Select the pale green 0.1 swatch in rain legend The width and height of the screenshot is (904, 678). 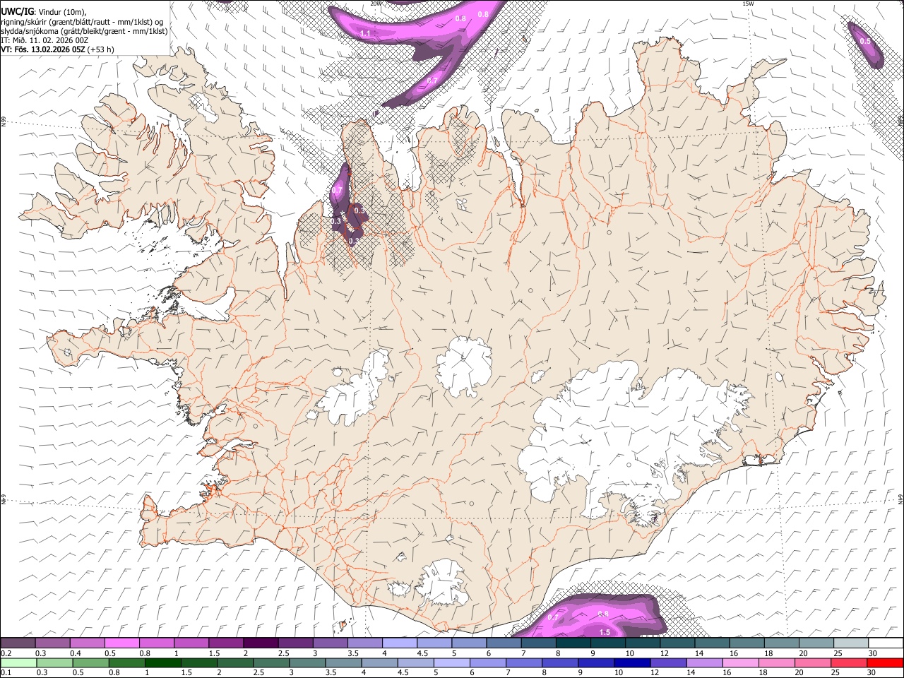(18, 663)
